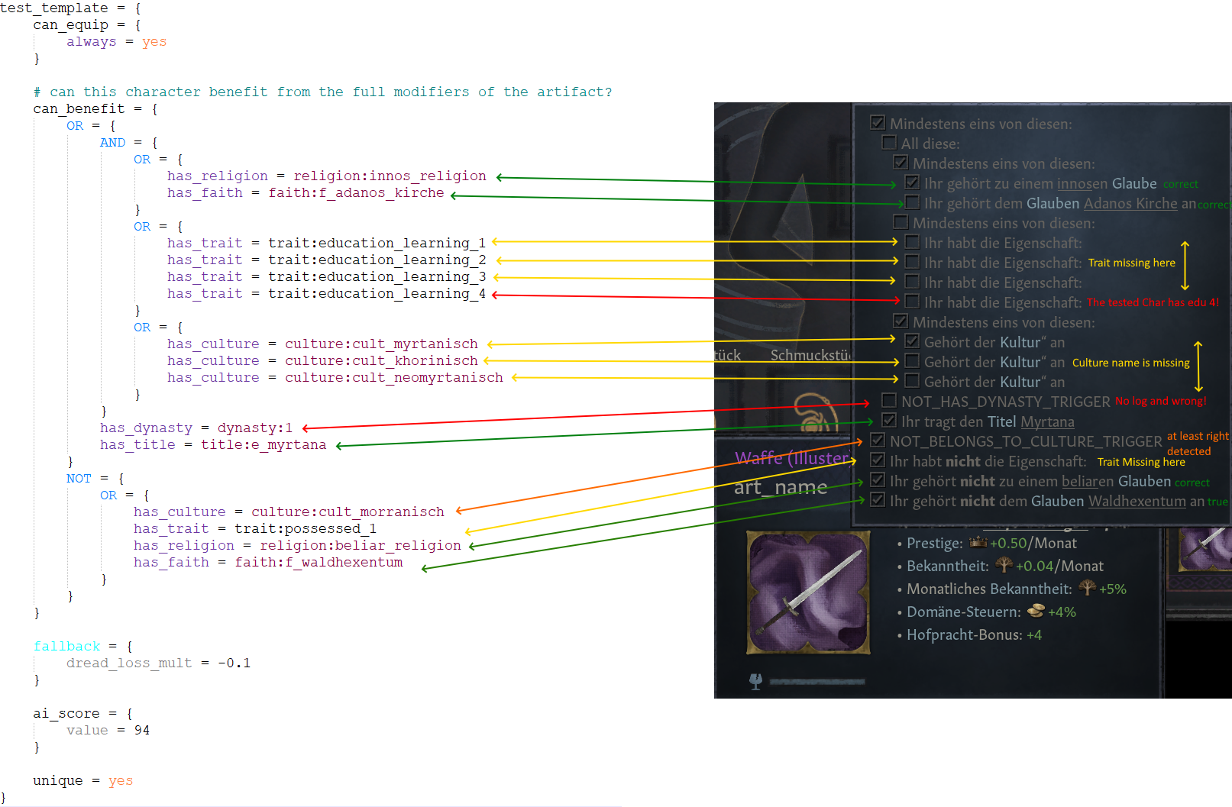
Task: Click the Hofpracht-Bonus +4 entry bullet
Action: [x=899, y=634]
